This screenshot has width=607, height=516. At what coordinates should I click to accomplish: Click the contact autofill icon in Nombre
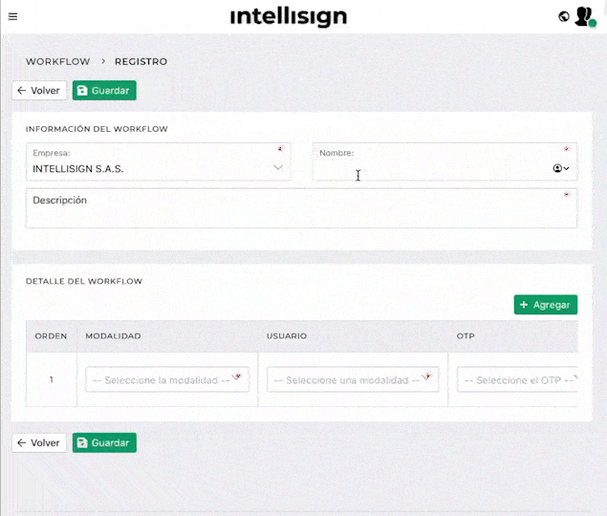[560, 168]
